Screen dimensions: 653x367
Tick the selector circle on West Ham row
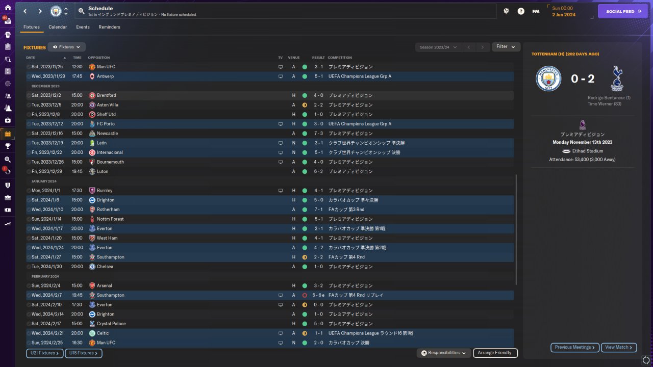coord(29,238)
